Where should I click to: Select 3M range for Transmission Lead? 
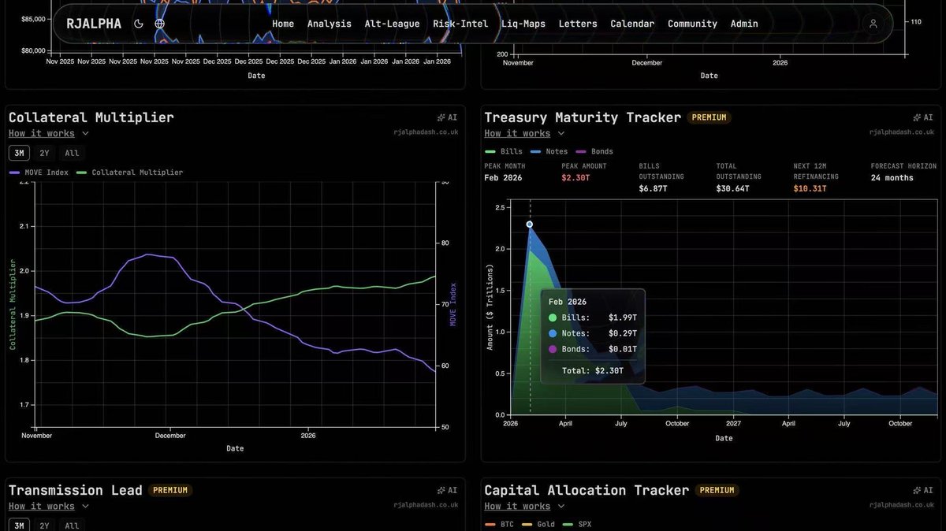[x=19, y=525]
